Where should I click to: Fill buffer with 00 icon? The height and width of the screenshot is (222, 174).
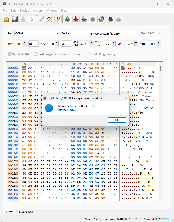50,19
